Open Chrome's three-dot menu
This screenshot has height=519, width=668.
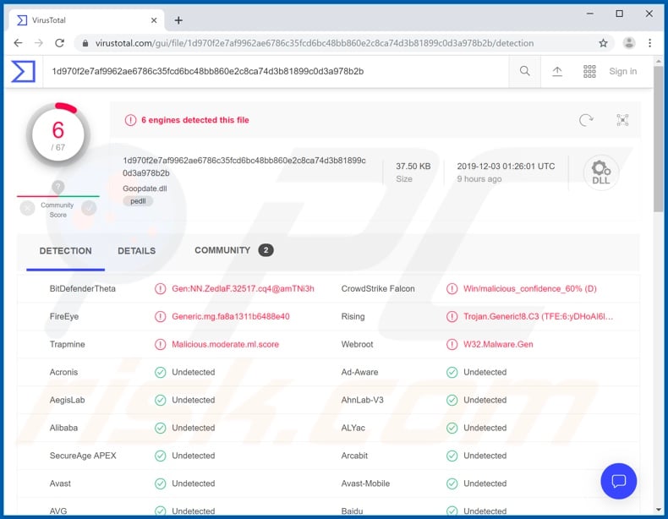tap(649, 42)
